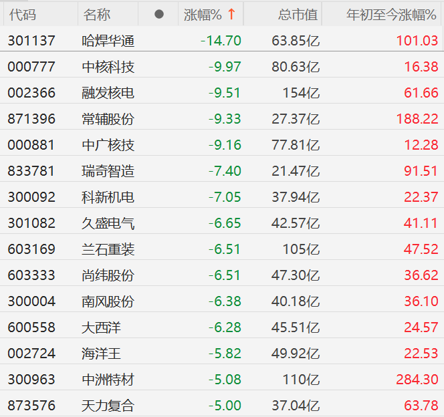Select stock code 000777
Image resolution: width=444 pixels, height=417 pixels.
click(x=31, y=67)
